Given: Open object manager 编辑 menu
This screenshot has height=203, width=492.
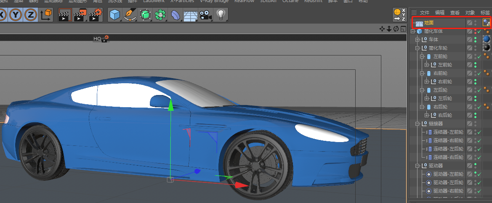Looking at the screenshot, I should (440, 13).
